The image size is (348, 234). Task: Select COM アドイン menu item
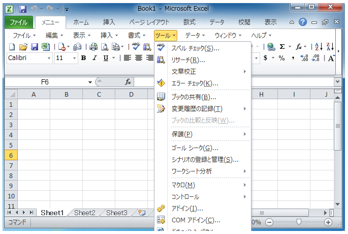202,220
